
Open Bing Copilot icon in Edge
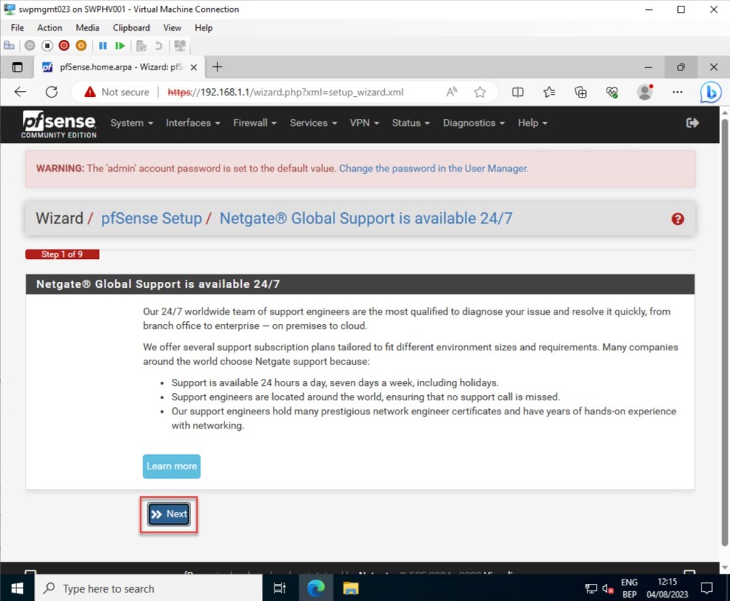click(710, 92)
